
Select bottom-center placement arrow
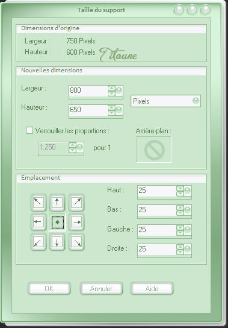pos(57,242)
